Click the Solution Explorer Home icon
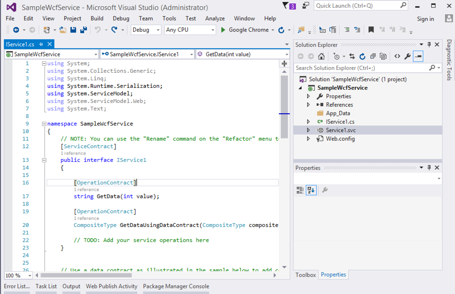The image size is (455, 294). (x=321, y=56)
